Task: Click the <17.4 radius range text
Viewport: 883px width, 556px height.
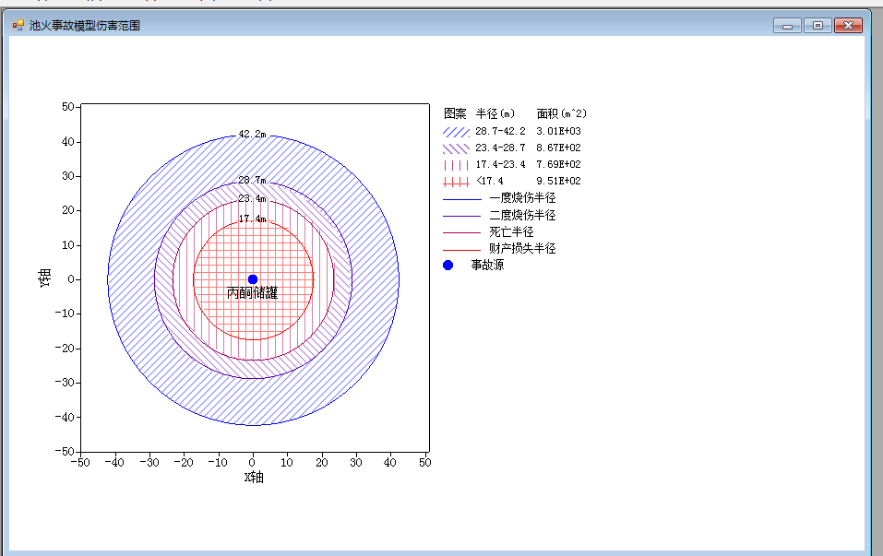Action: point(490,182)
